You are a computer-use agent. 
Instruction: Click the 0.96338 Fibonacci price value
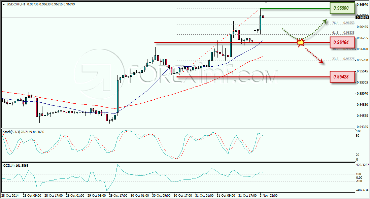coord(349,33)
